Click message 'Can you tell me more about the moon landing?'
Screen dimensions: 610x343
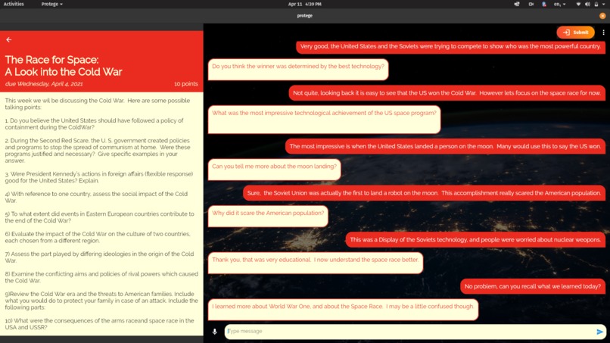coord(274,170)
